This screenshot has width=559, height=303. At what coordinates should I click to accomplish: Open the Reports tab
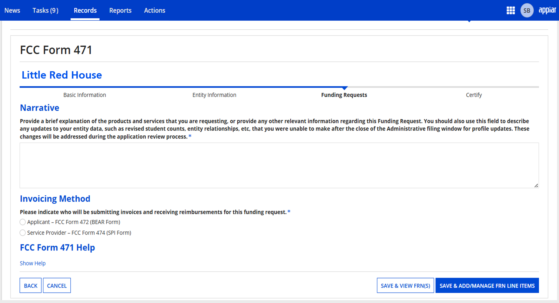[x=120, y=10]
